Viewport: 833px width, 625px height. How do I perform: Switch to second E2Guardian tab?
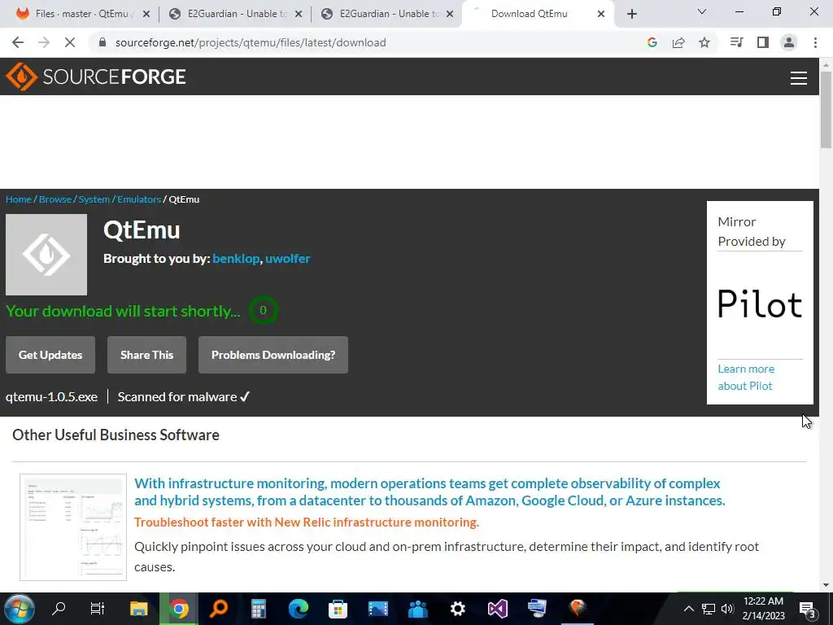coord(387,14)
